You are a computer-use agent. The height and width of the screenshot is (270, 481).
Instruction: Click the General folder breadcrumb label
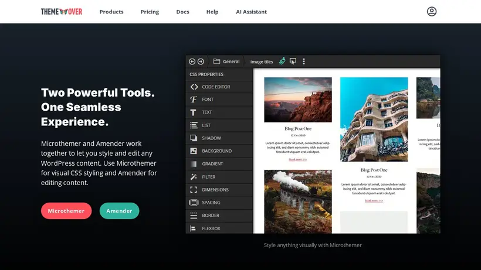click(x=231, y=61)
